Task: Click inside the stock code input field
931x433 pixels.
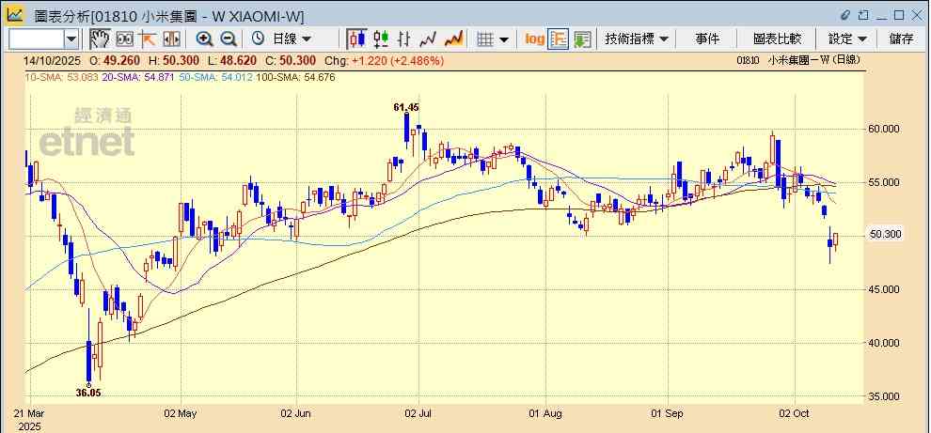Action: [x=36, y=39]
